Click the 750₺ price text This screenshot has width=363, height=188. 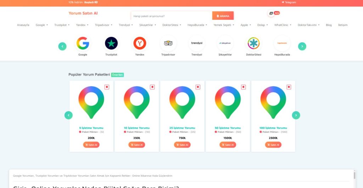(182, 138)
